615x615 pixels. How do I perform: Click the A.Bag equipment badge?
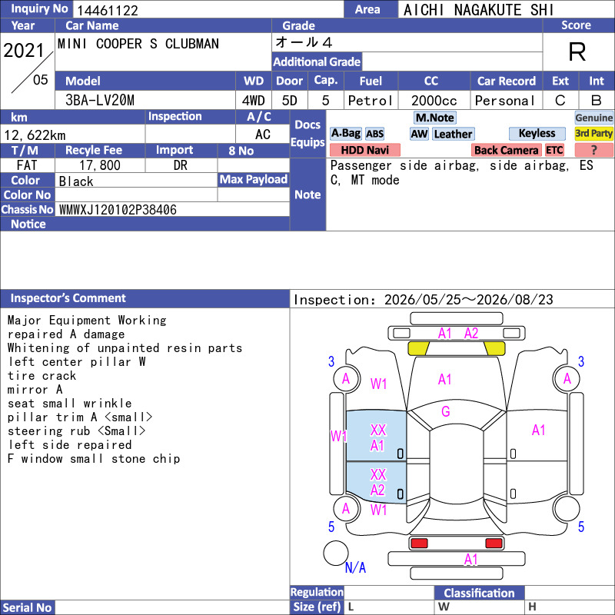346,133
